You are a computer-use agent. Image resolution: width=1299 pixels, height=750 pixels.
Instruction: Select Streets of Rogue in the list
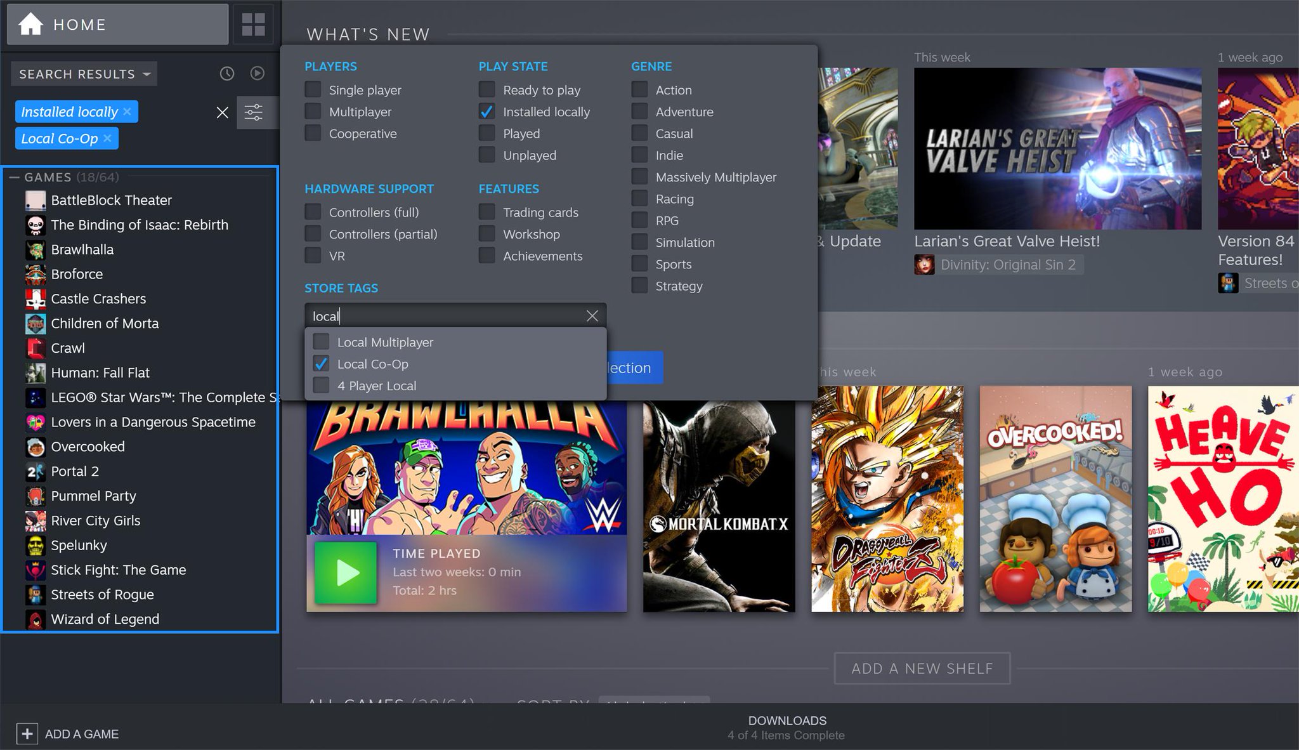102,595
